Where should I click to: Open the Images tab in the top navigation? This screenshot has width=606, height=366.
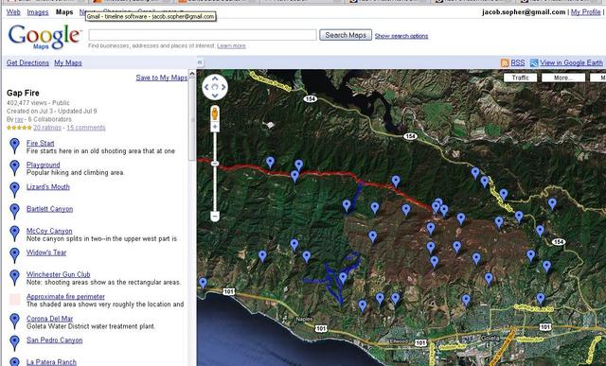click(x=38, y=12)
